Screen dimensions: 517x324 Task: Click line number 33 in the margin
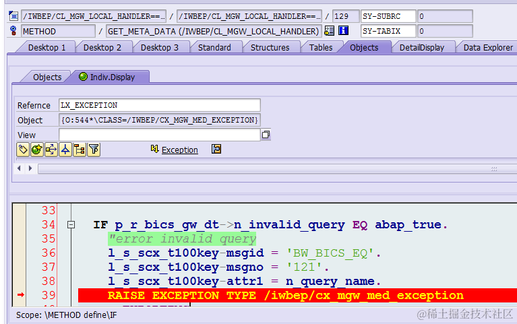coord(49,210)
